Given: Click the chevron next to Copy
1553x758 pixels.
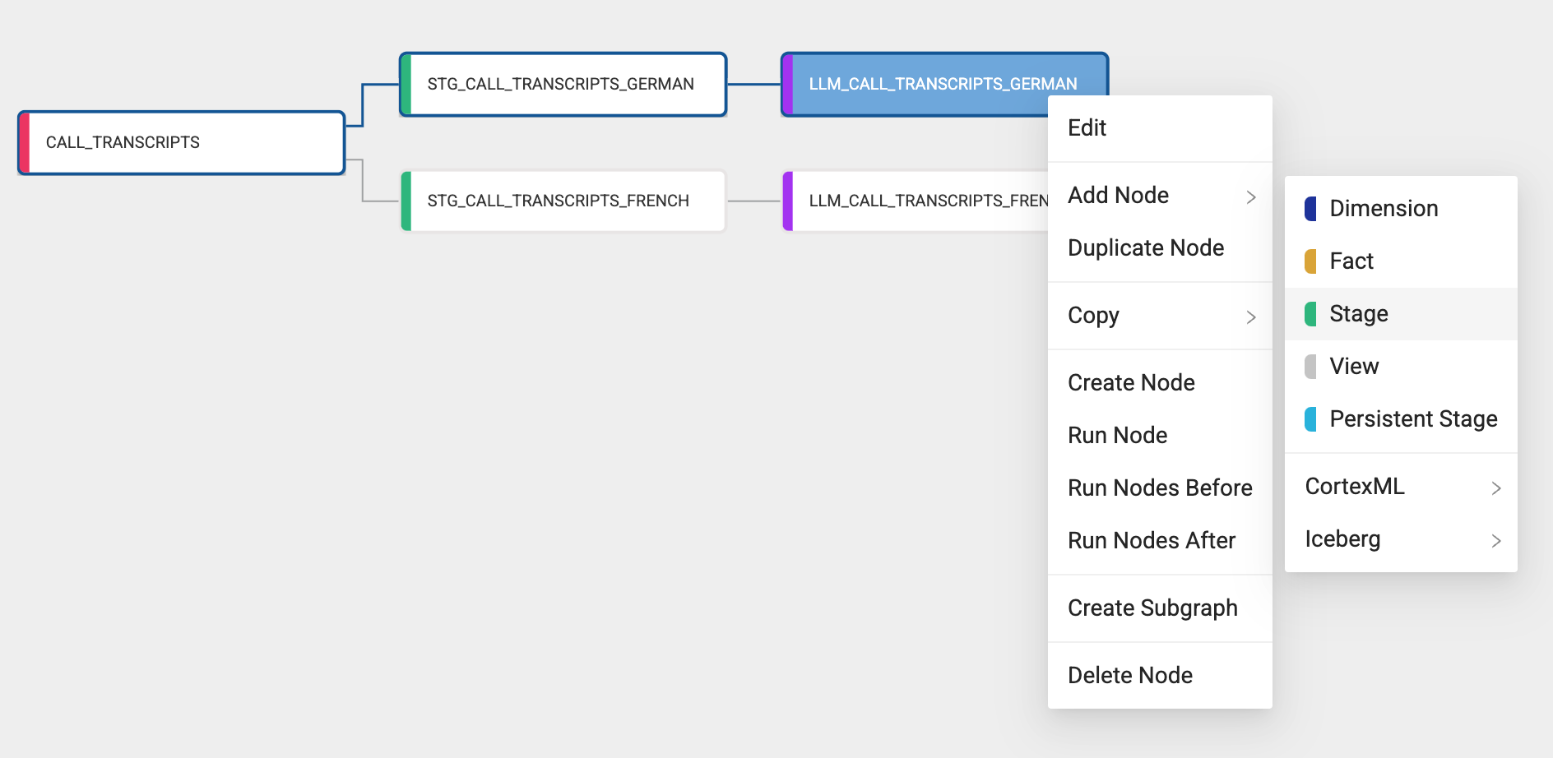Looking at the screenshot, I should (1251, 317).
